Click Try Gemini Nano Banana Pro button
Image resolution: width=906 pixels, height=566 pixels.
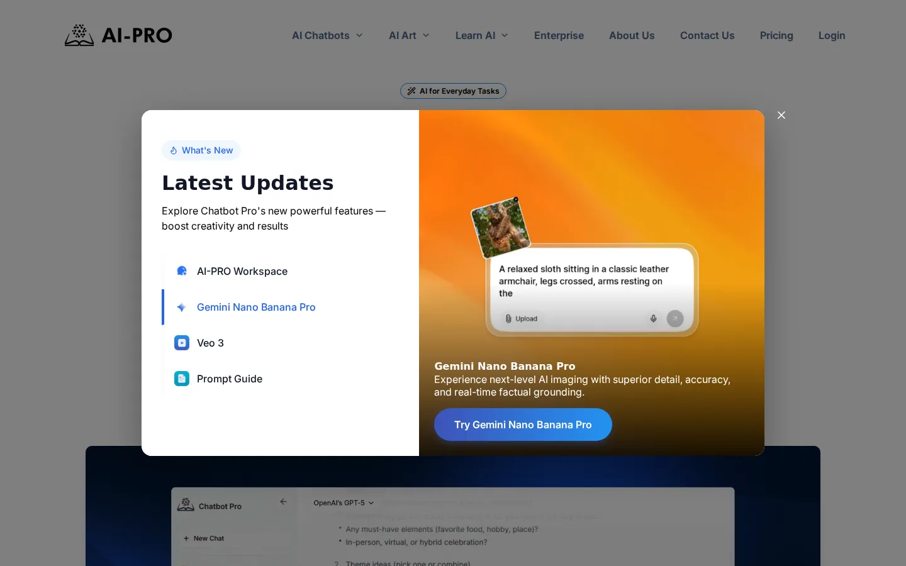[523, 425]
